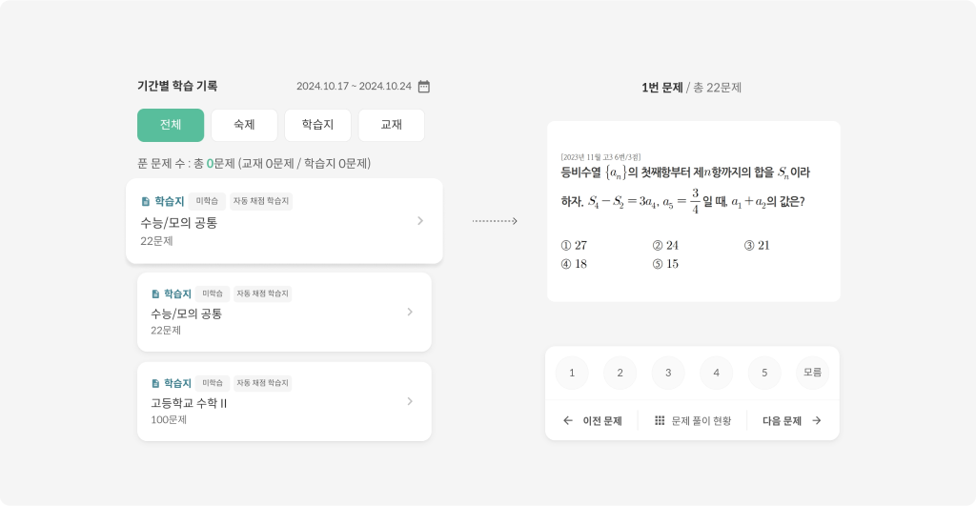Image resolution: width=976 pixels, height=506 pixels.
Task: Click document icon on 고등학교 수학 II card
Action: tap(156, 383)
